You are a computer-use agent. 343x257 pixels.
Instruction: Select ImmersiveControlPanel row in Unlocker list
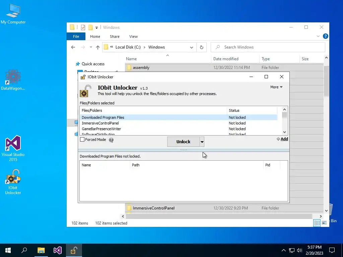[179, 123]
